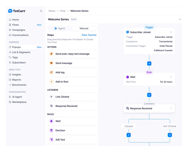
Task: Click 'Fulfillment Created' value
Action: click(x=163, y=50)
